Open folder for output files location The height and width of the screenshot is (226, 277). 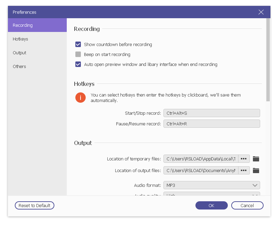pos(256,170)
